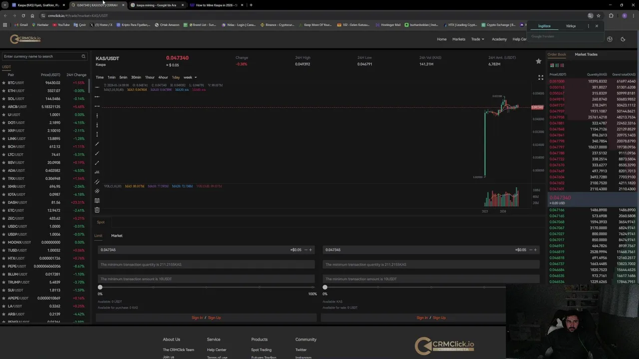This screenshot has height=359, width=639.
Task: Select the TRUMP/USDT pair row
Action: [x=44, y=282]
